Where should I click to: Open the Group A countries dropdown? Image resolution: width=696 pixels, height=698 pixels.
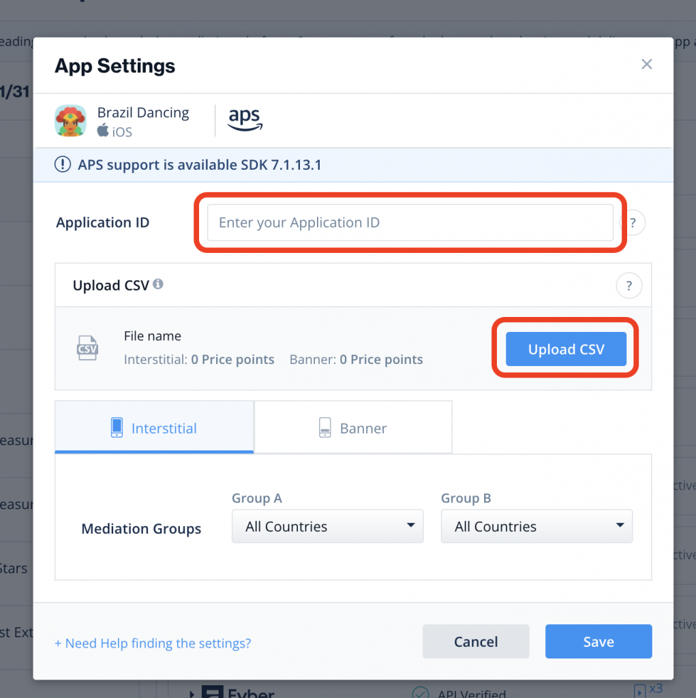tap(327, 526)
